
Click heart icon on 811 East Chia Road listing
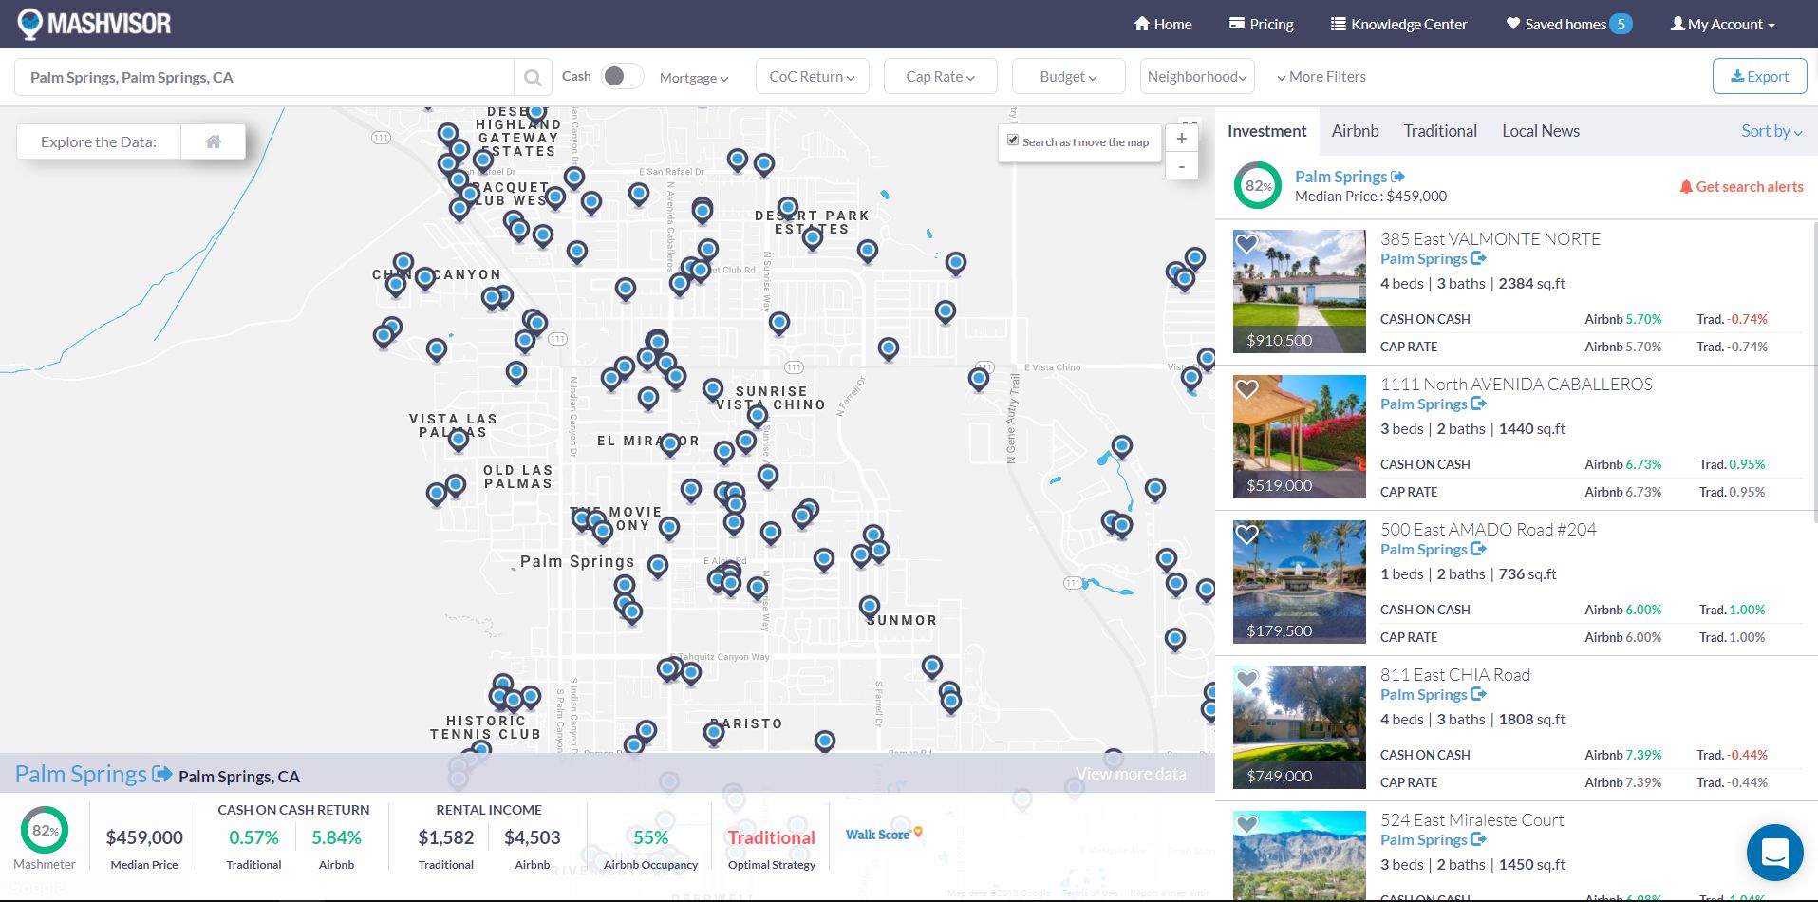tap(1246, 680)
